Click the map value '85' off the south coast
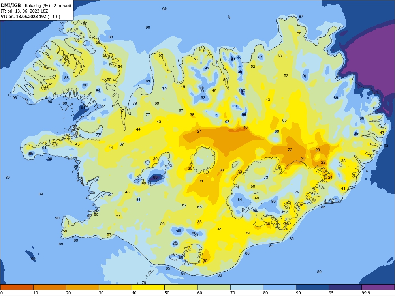 point(168,268)
